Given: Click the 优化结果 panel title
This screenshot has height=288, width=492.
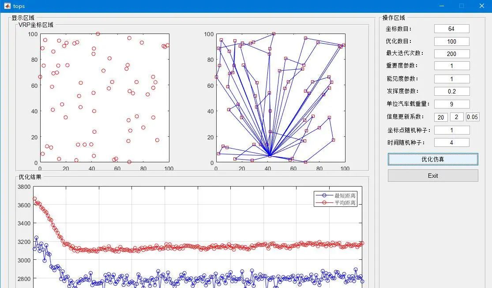Looking at the screenshot, I should tap(30, 177).
